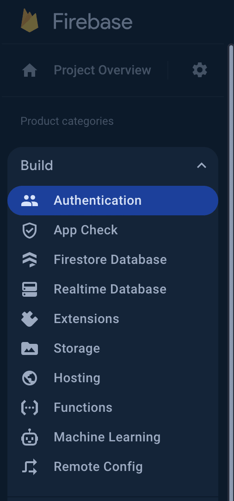Click the Hosting globe icon
This screenshot has height=501, width=234.
[30, 378]
